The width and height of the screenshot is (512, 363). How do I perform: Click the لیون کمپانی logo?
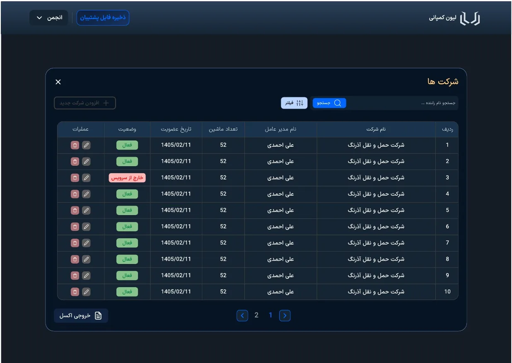[x=455, y=18]
